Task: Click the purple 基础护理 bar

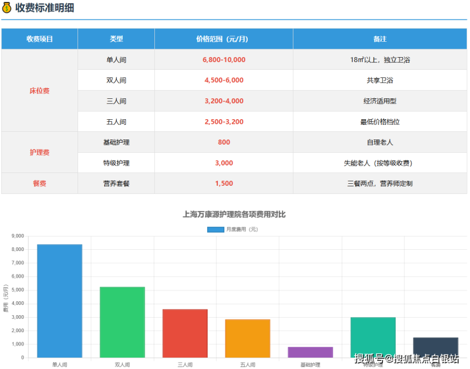Action: pos(310,352)
